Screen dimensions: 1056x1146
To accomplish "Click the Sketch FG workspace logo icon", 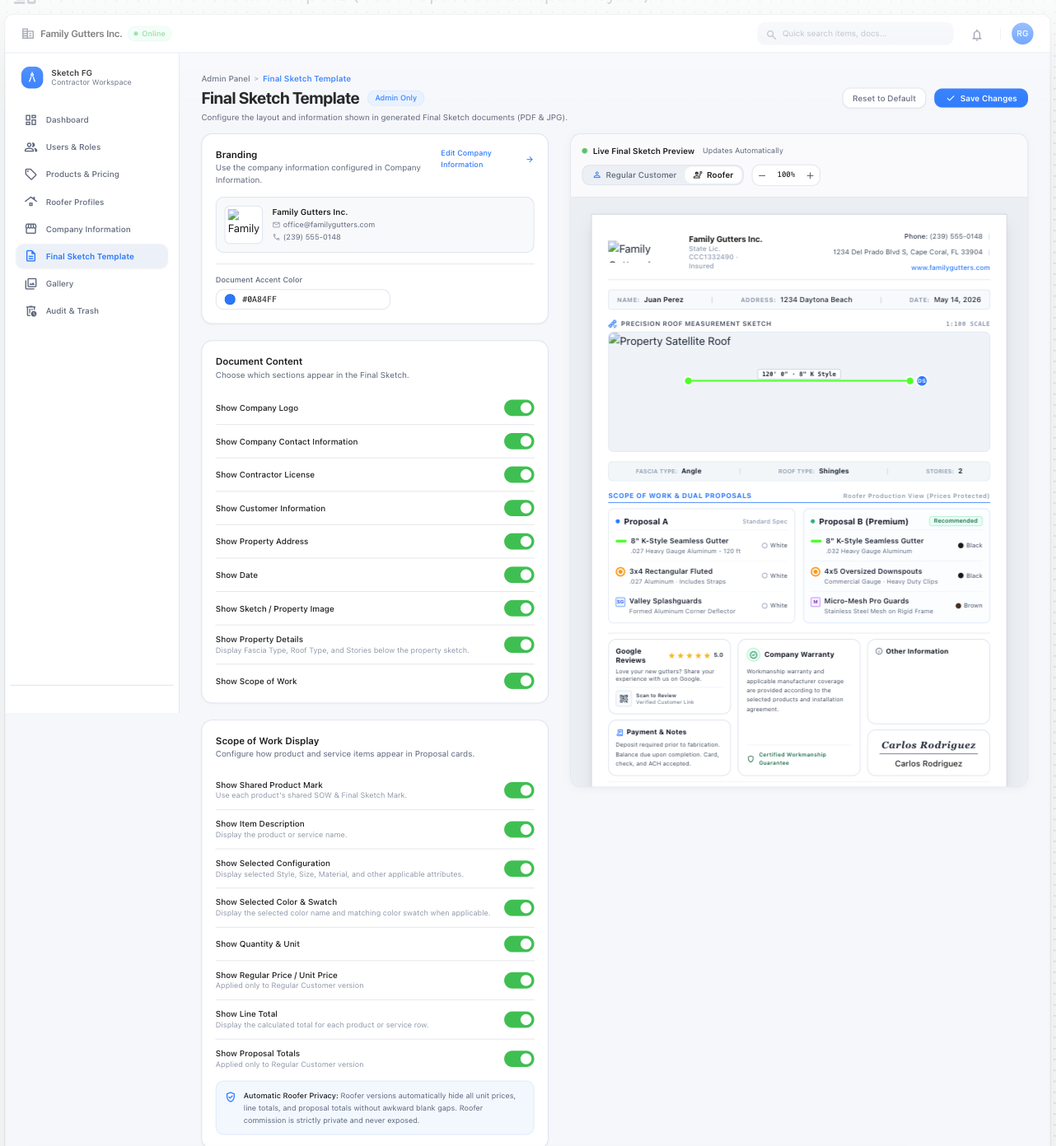I will (x=32, y=77).
